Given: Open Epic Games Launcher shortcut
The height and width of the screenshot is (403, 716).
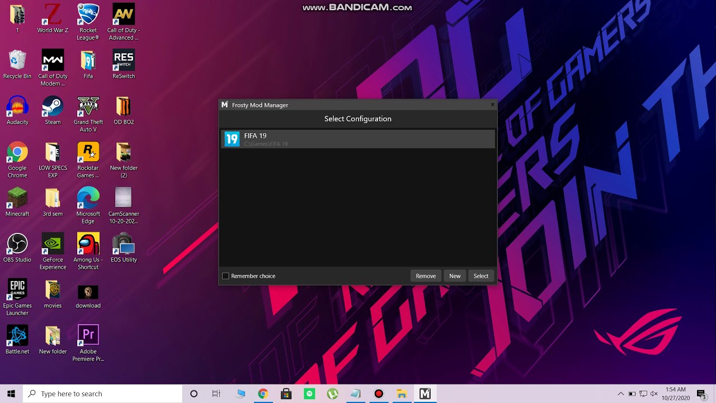Looking at the screenshot, I should [17, 298].
